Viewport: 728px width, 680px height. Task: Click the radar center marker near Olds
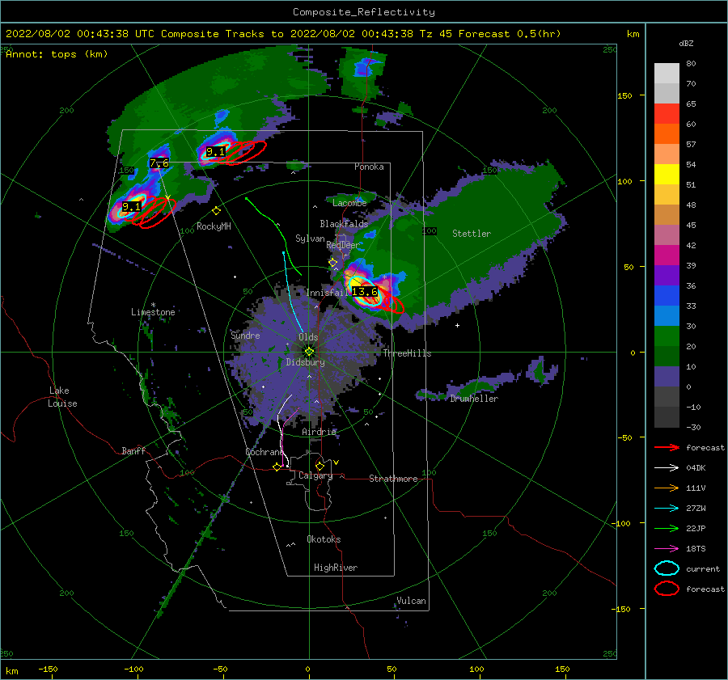309,352
